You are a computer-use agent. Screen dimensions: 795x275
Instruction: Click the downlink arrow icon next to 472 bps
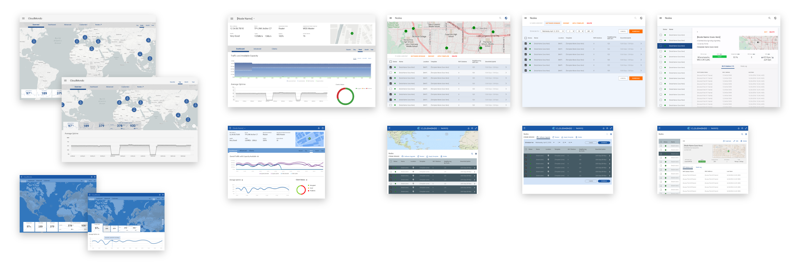click(762, 58)
